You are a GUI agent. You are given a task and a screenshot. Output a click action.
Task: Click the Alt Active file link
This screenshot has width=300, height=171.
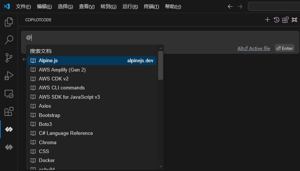point(253,48)
